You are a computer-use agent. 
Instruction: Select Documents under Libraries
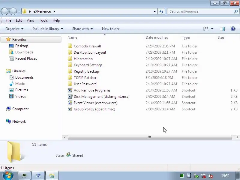tap(24, 77)
